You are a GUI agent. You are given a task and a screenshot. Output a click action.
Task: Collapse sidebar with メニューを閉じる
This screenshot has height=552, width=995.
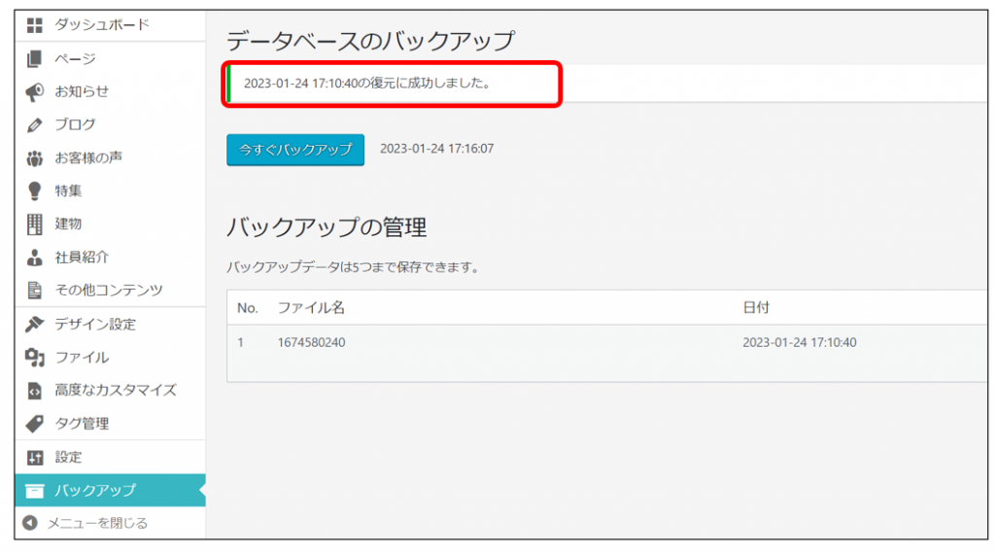(97, 524)
